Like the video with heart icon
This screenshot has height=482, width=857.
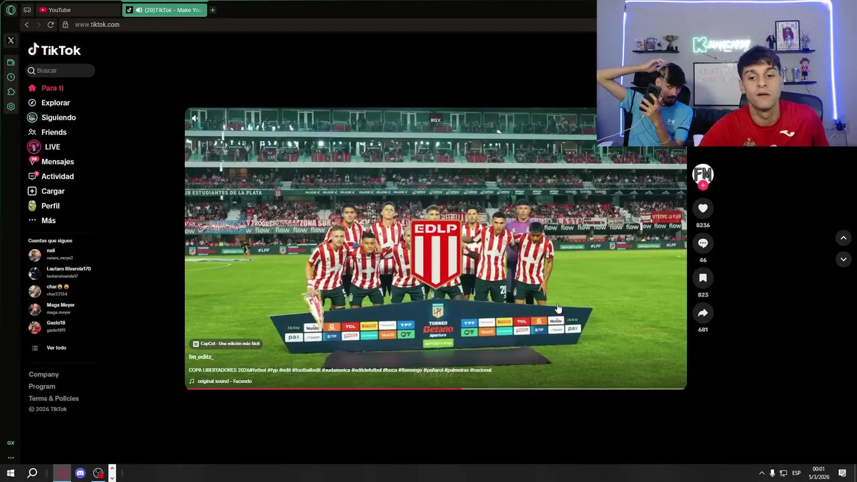702,208
